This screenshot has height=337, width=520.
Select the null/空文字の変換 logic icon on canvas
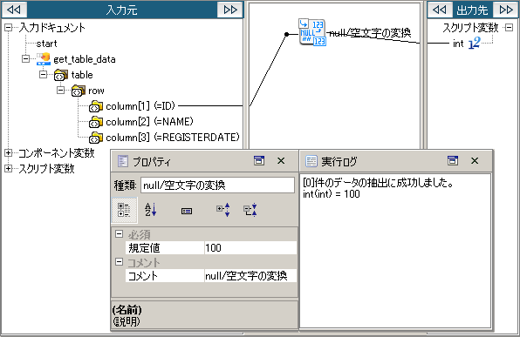click(312, 32)
